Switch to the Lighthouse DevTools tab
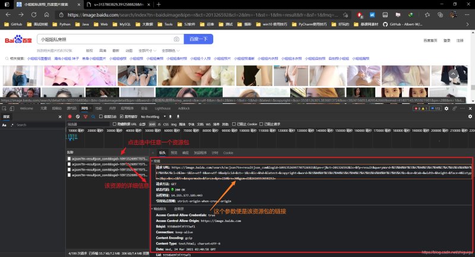The image size is (475, 257). pyautogui.click(x=163, y=109)
